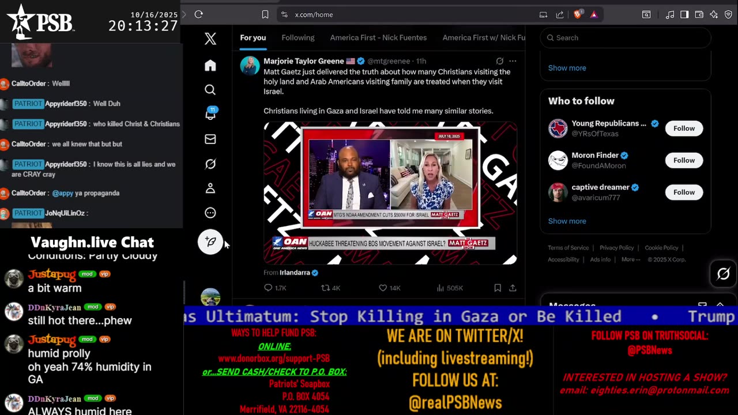This screenshot has width=738, height=415.
Task: Open Moron Finder profile name
Action: [594, 155]
